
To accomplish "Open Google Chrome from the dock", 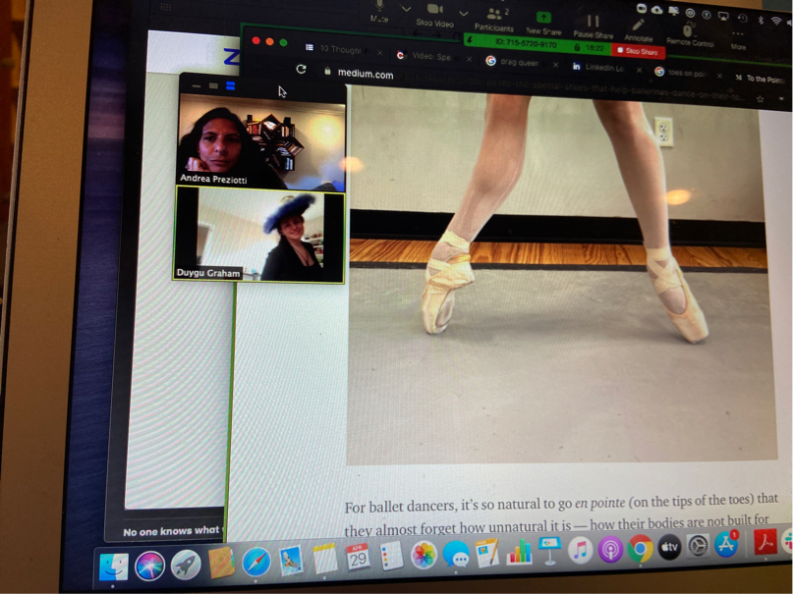I will (641, 548).
